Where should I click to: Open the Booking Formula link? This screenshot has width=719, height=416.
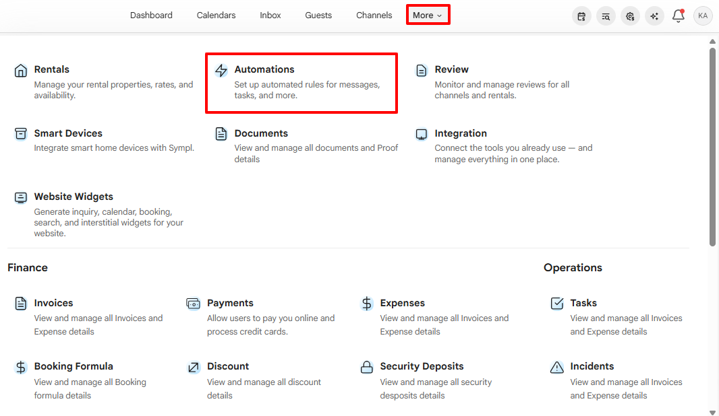pyautogui.click(x=74, y=366)
